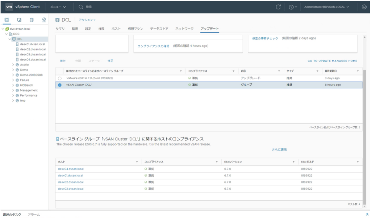The image size is (371, 219).
Task: Filter the baseline name column
Action: (x=181, y=71)
